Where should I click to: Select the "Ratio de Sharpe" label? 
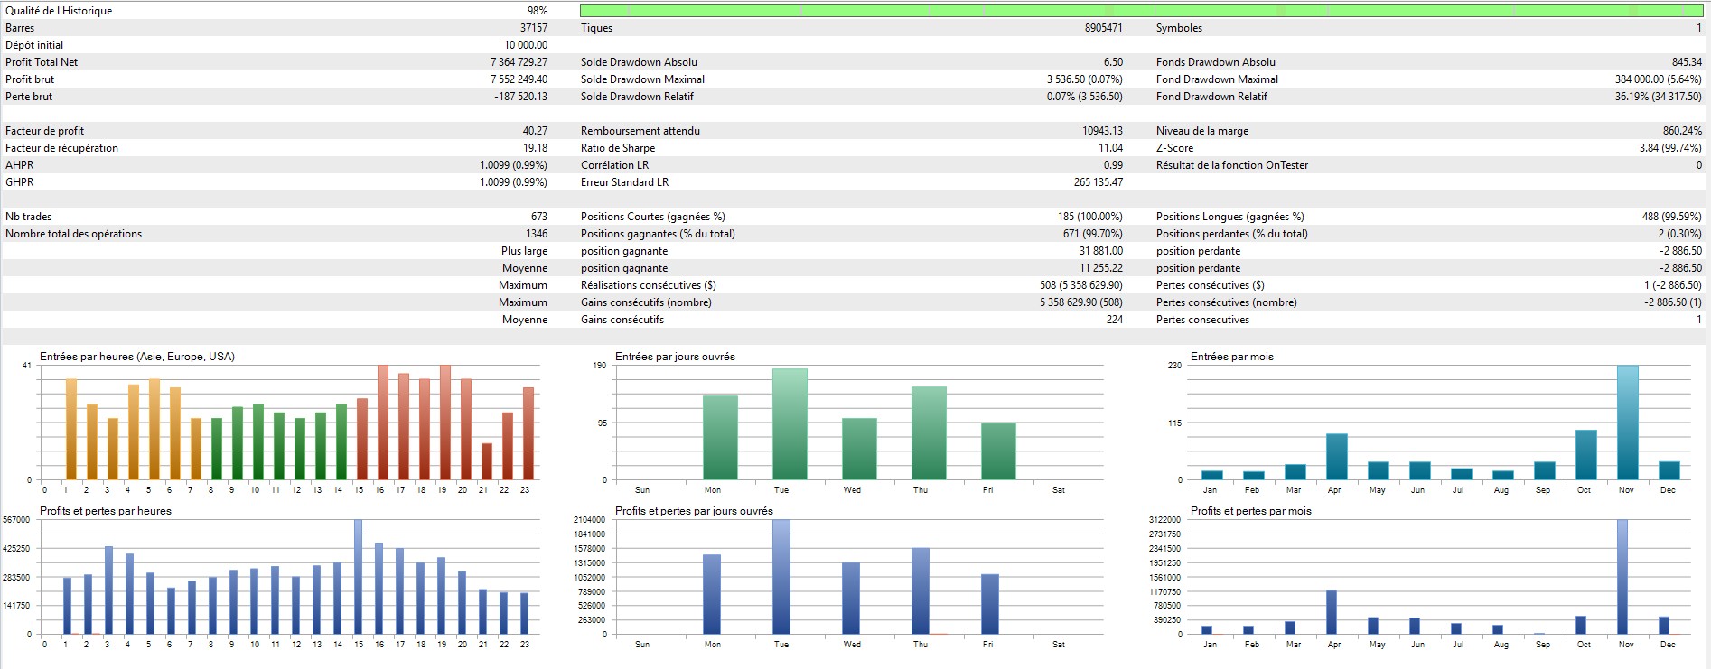coord(618,148)
